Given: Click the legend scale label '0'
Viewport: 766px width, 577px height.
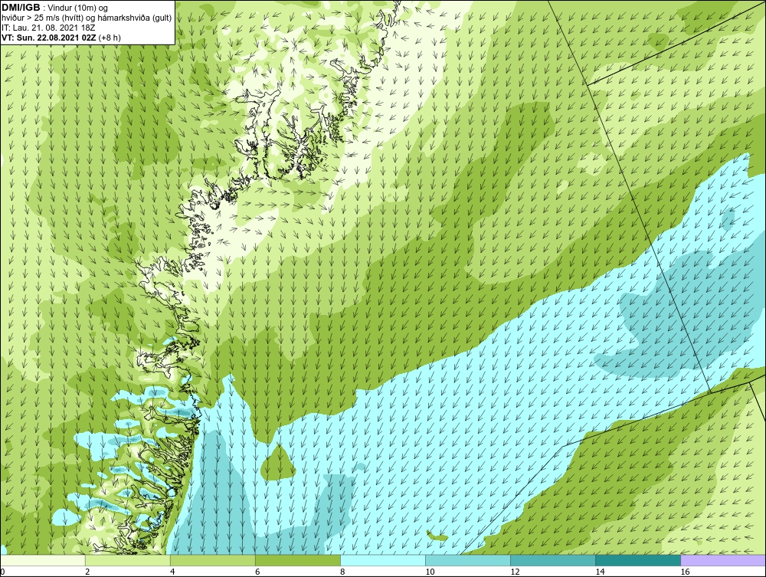Looking at the screenshot, I should point(2,572).
